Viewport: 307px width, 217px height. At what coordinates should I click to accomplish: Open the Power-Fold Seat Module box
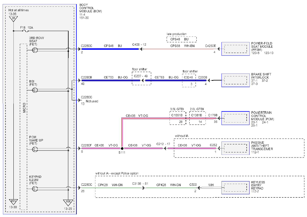(236, 49)
